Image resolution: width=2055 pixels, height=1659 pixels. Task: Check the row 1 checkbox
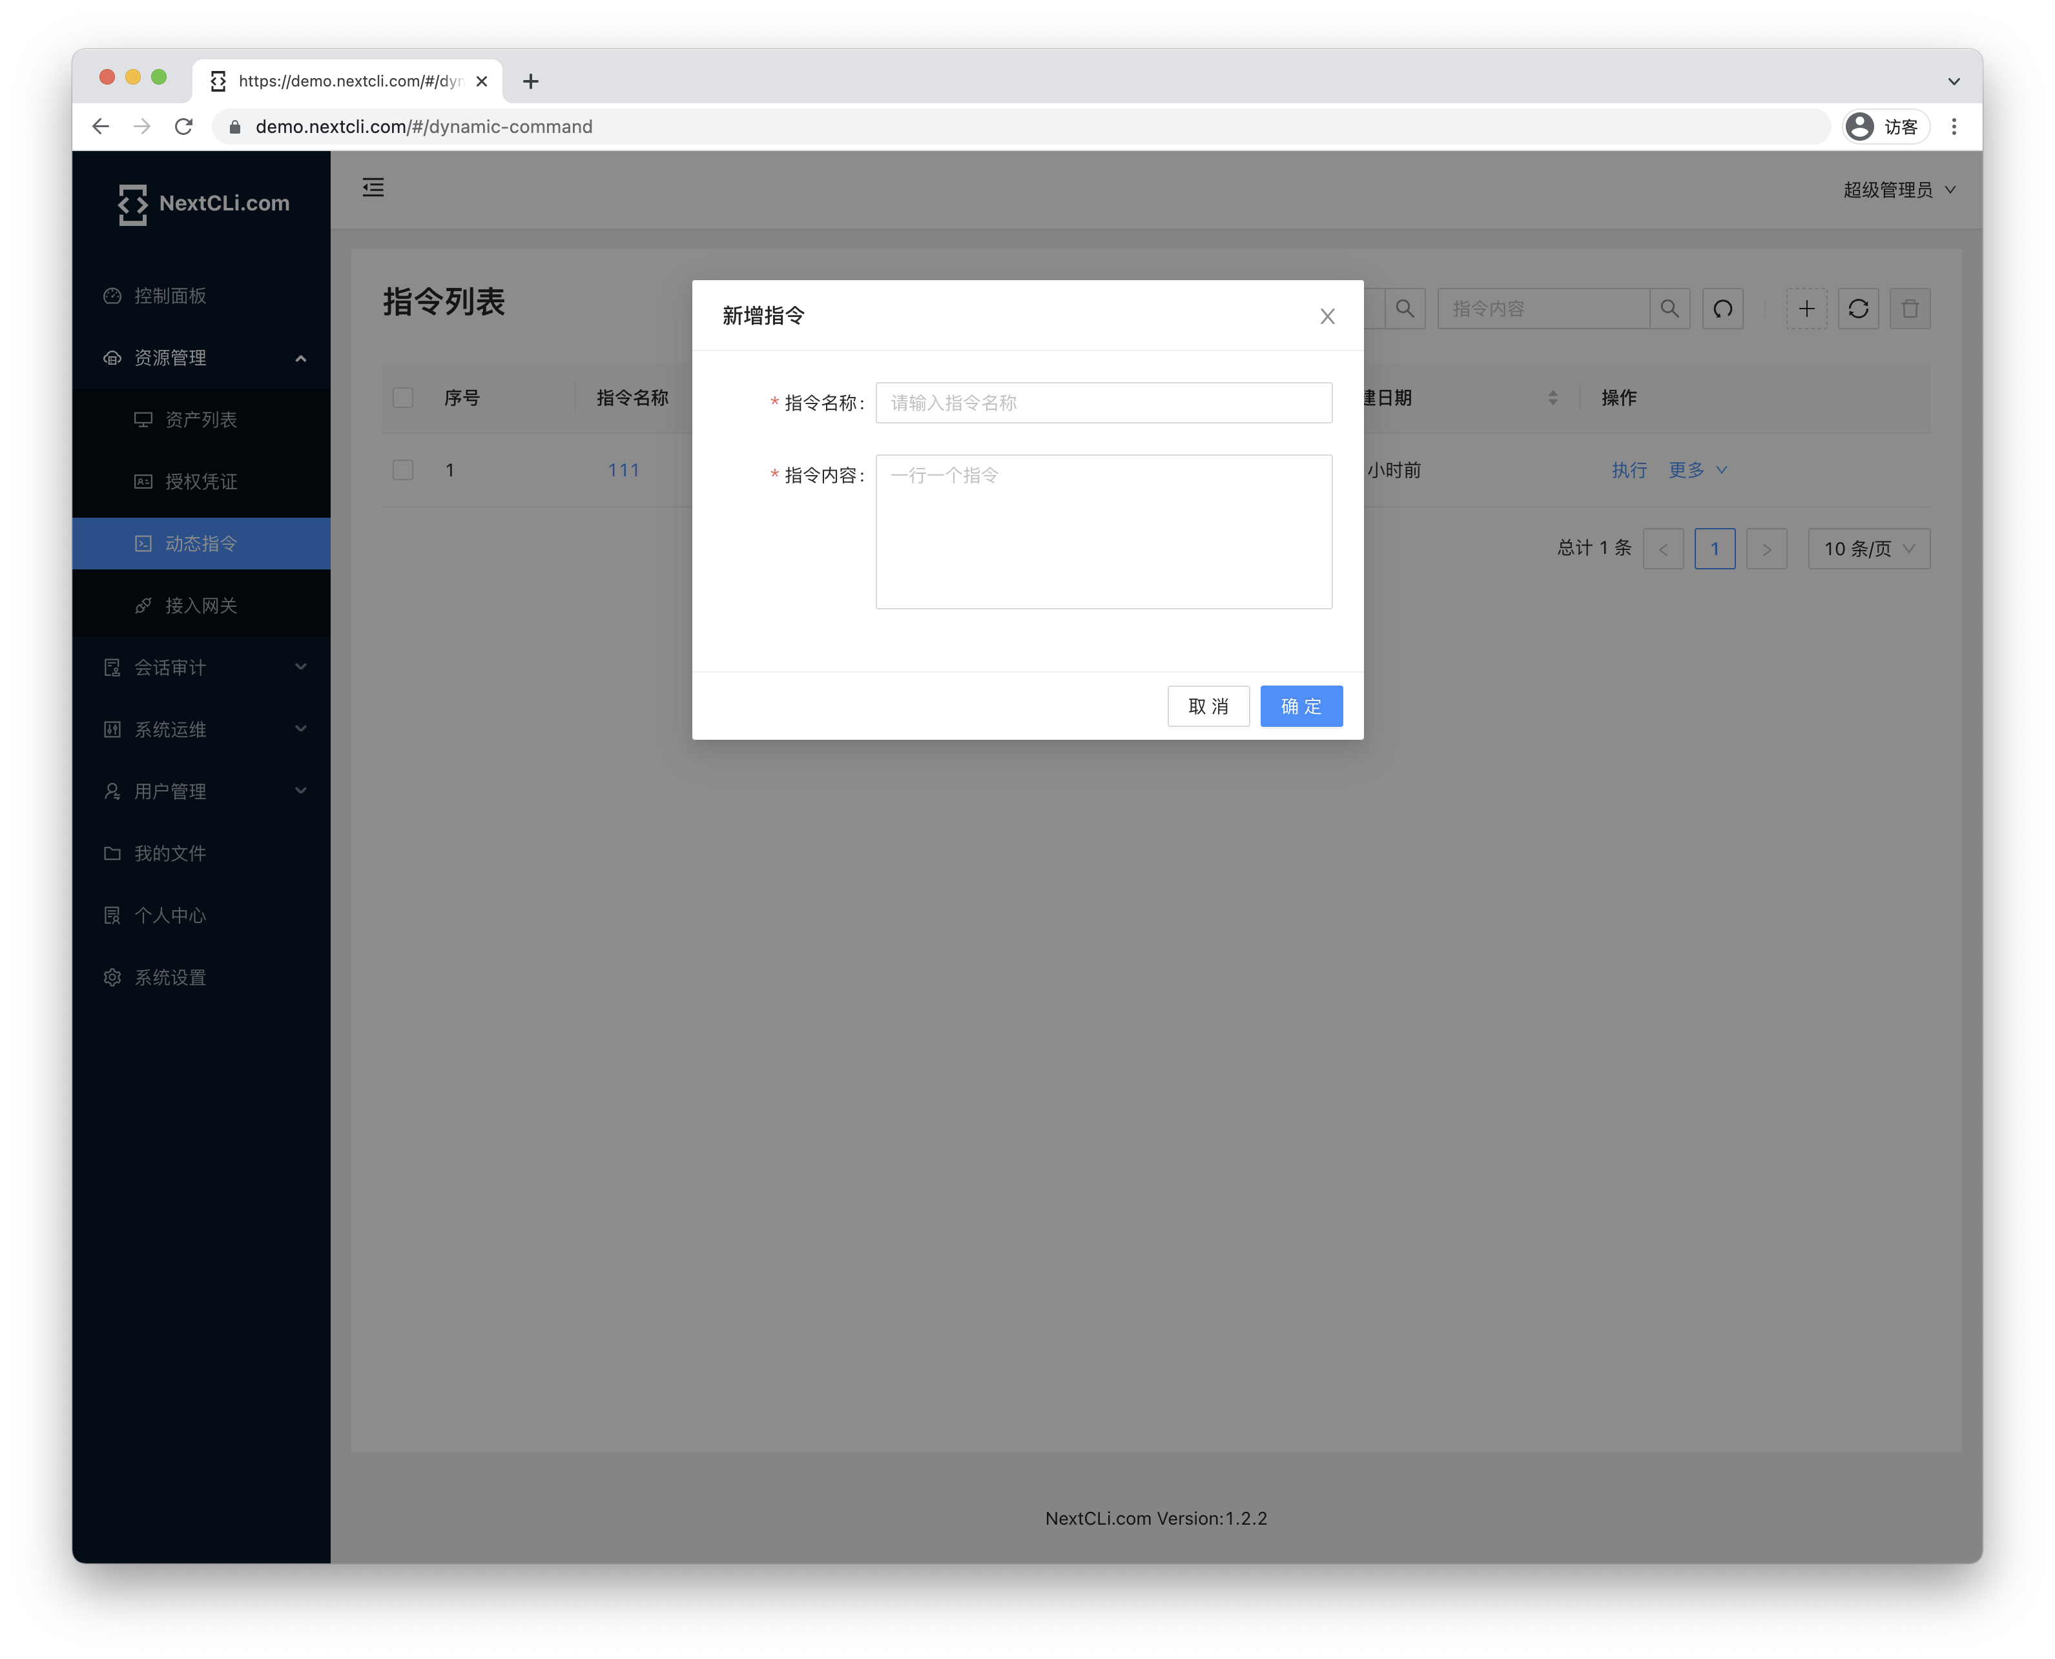402,470
